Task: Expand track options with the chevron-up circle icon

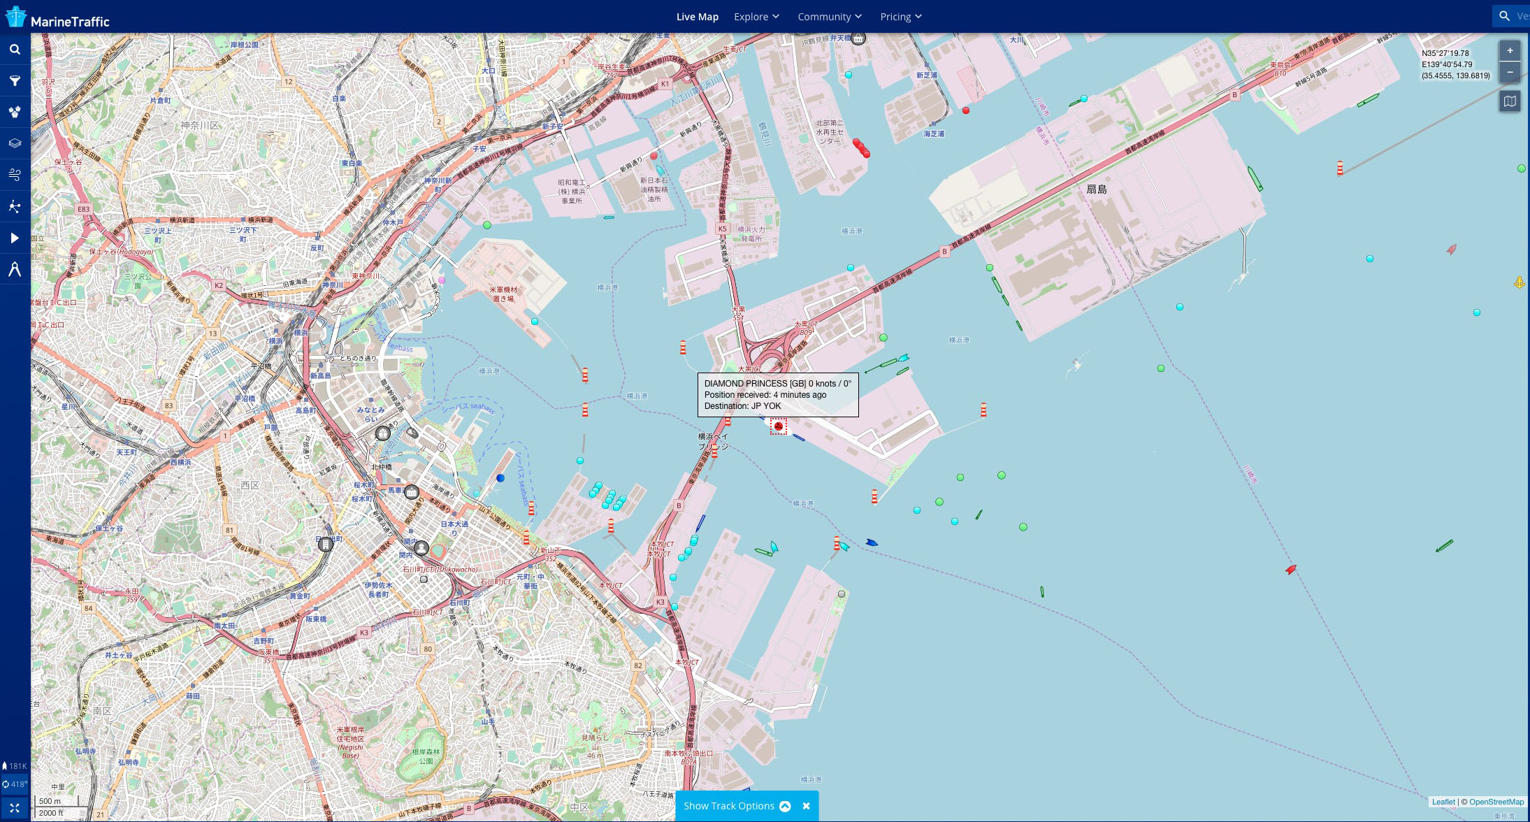Action: pyautogui.click(x=785, y=806)
